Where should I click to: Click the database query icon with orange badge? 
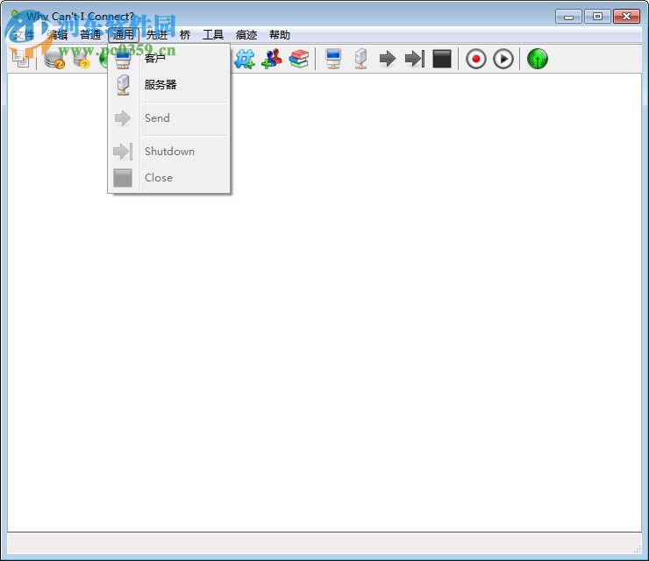coord(54,59)
